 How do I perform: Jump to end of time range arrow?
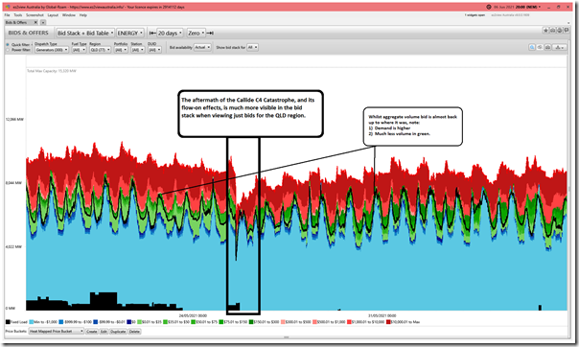pos(210,34)
